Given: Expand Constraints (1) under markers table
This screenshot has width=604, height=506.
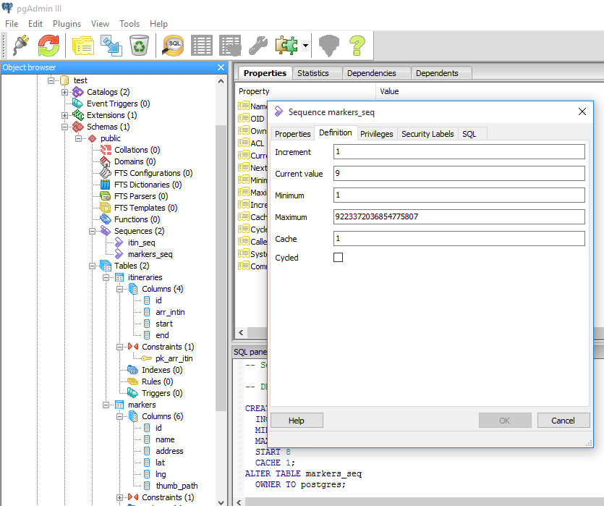Looking at the screenshot, I should tap(120, 497).
